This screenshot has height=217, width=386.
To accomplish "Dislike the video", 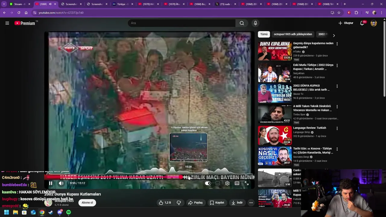I will pos(179,203).
